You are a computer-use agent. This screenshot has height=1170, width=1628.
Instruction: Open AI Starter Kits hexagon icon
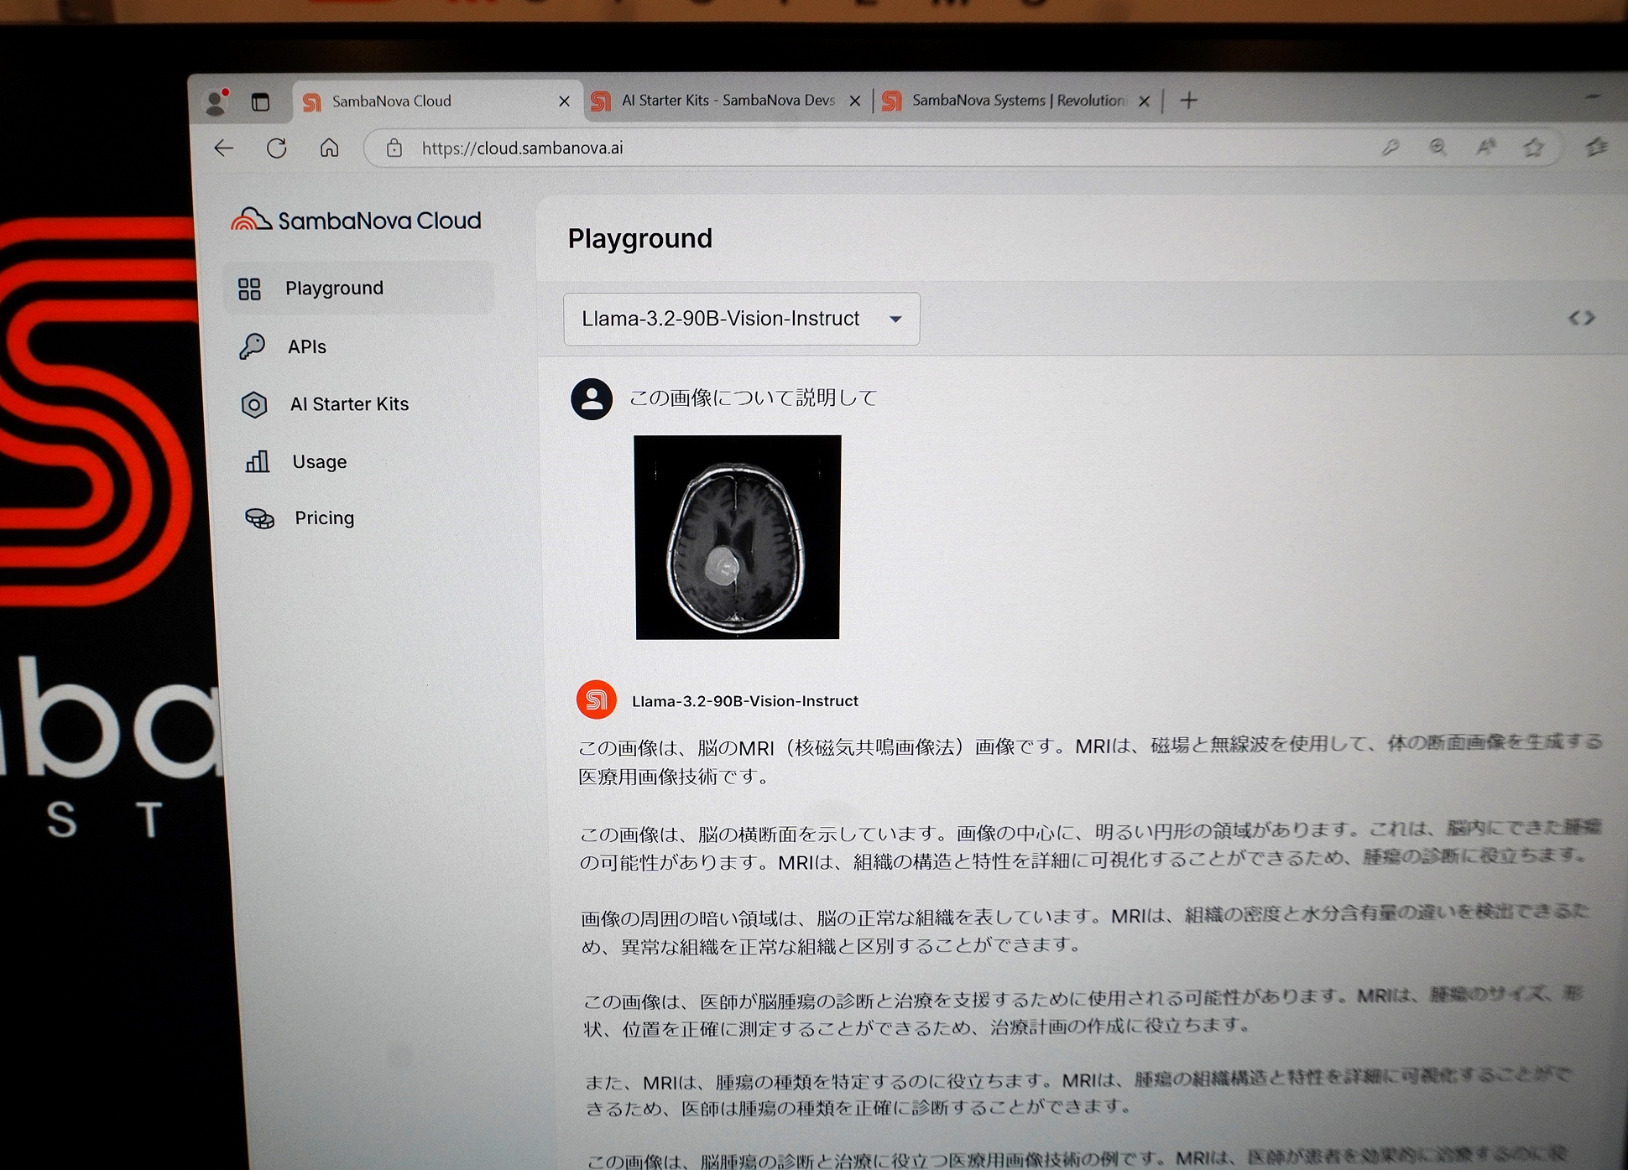click(x=254, y=404)
